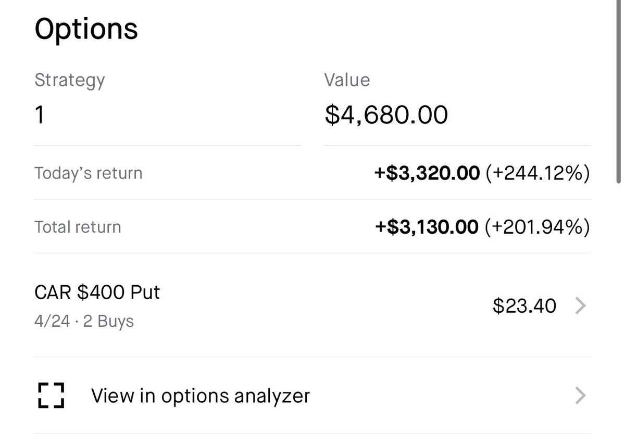Click the Total return label
Image resolution: width=625 pixels, height=446 pixels.
click(x=78, y=227)
